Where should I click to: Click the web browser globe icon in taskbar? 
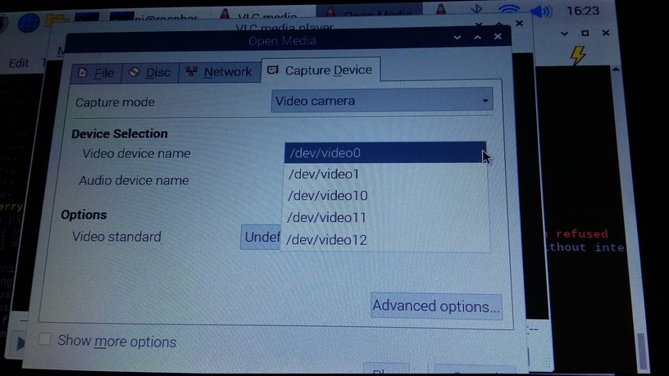[29, 21]
